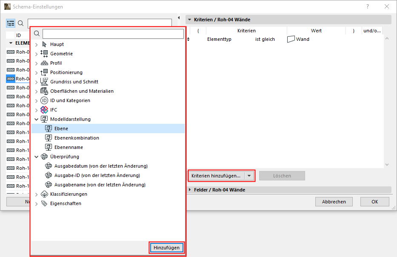
Task: Click the Profil category icon
Action: (44, 63)
